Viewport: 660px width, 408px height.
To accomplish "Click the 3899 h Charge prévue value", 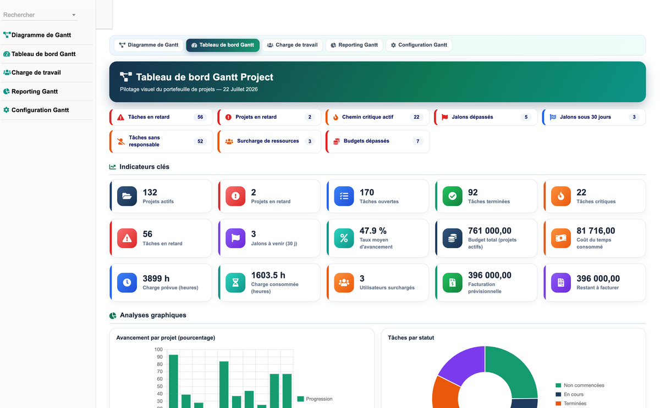I will (156, 278).
